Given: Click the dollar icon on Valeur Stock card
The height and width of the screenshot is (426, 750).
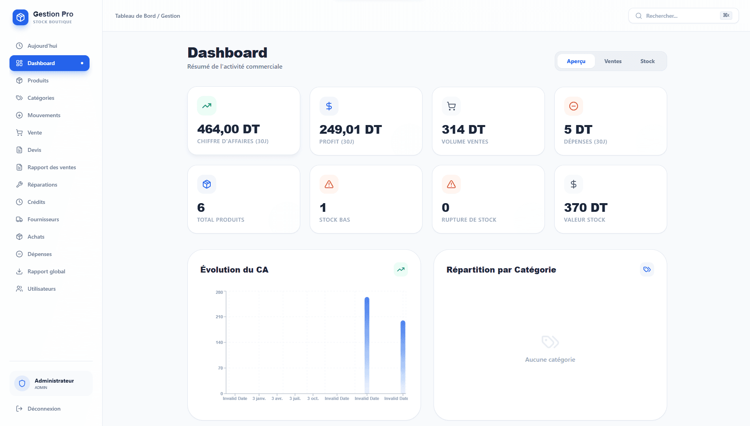Looking at the screenshot, I should pos(574,184).
